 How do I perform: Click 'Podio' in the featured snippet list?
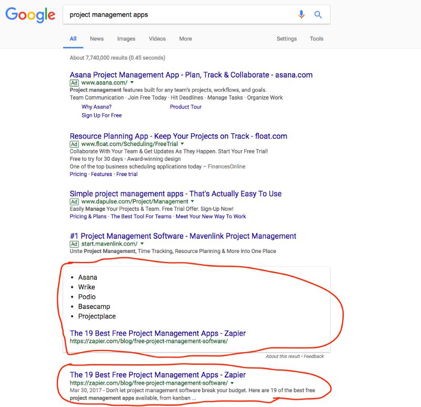(87, 297)
